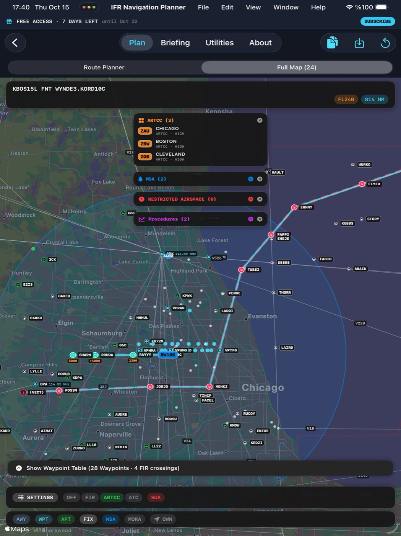
Task: Switch to the About tab
Action: [x=260, y=42]
